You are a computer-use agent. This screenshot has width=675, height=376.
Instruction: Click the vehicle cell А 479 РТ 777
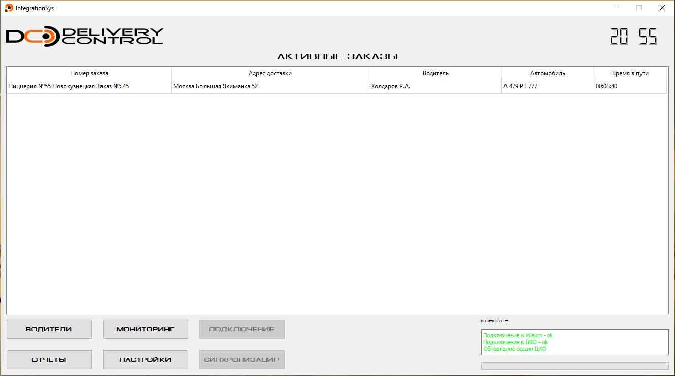pyautogui.click(x=520, y=86)
